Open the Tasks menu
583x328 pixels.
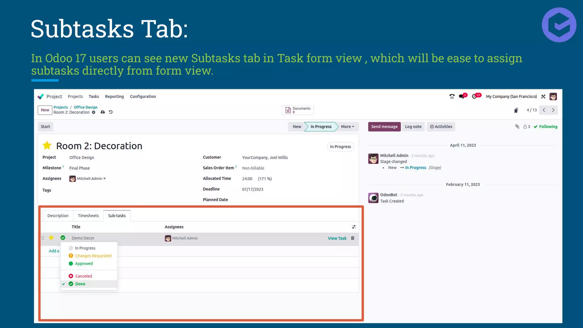point(94,97)
